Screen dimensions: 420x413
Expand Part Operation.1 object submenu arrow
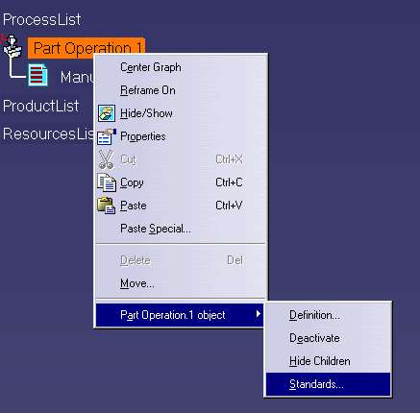(x=259, y=314)
